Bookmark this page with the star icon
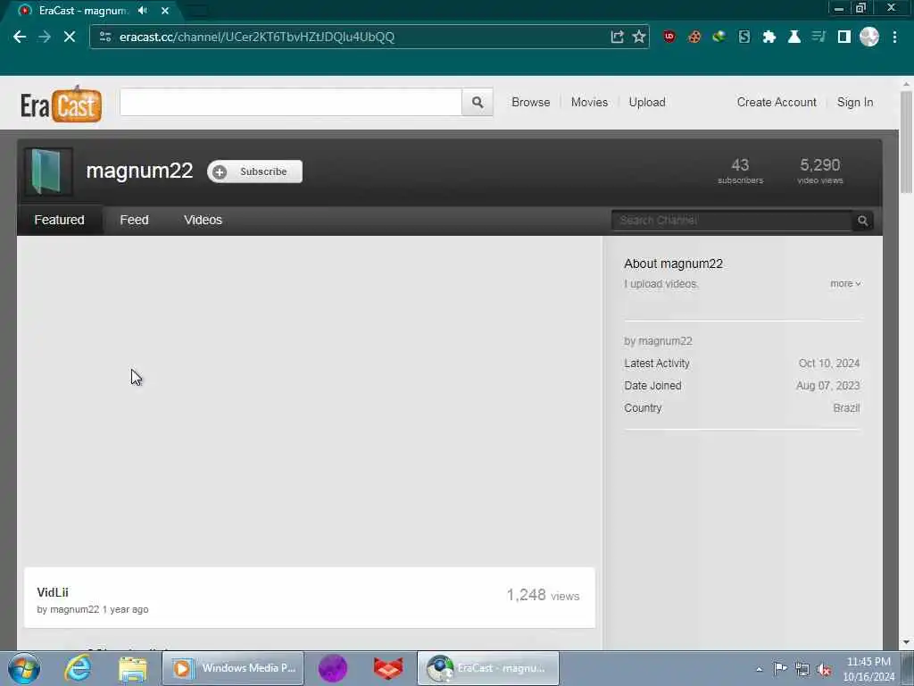The width and height of the screenshot is (914, 686). [639, 37]
